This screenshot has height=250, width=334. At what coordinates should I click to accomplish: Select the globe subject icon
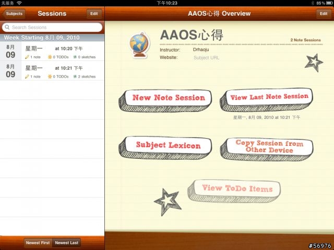click(139, 45)
